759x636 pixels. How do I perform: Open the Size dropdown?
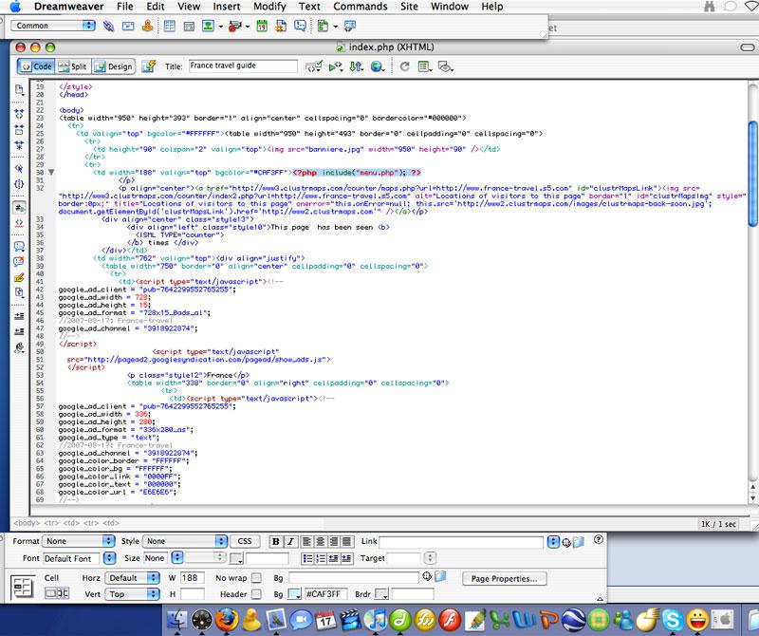coord(177,558)
